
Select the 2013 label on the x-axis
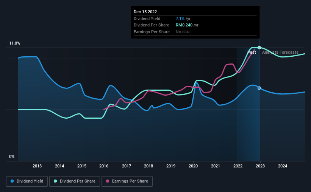(x=37, y=166)
